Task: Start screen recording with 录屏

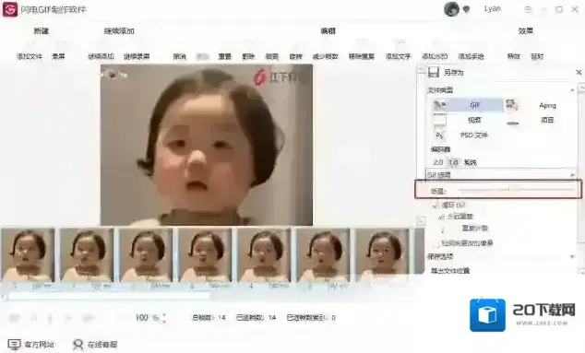Action: [x=58, y=56]
